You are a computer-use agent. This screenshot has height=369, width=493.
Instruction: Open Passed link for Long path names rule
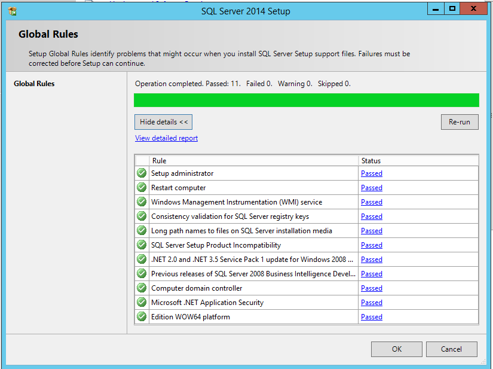coord(372,231)
